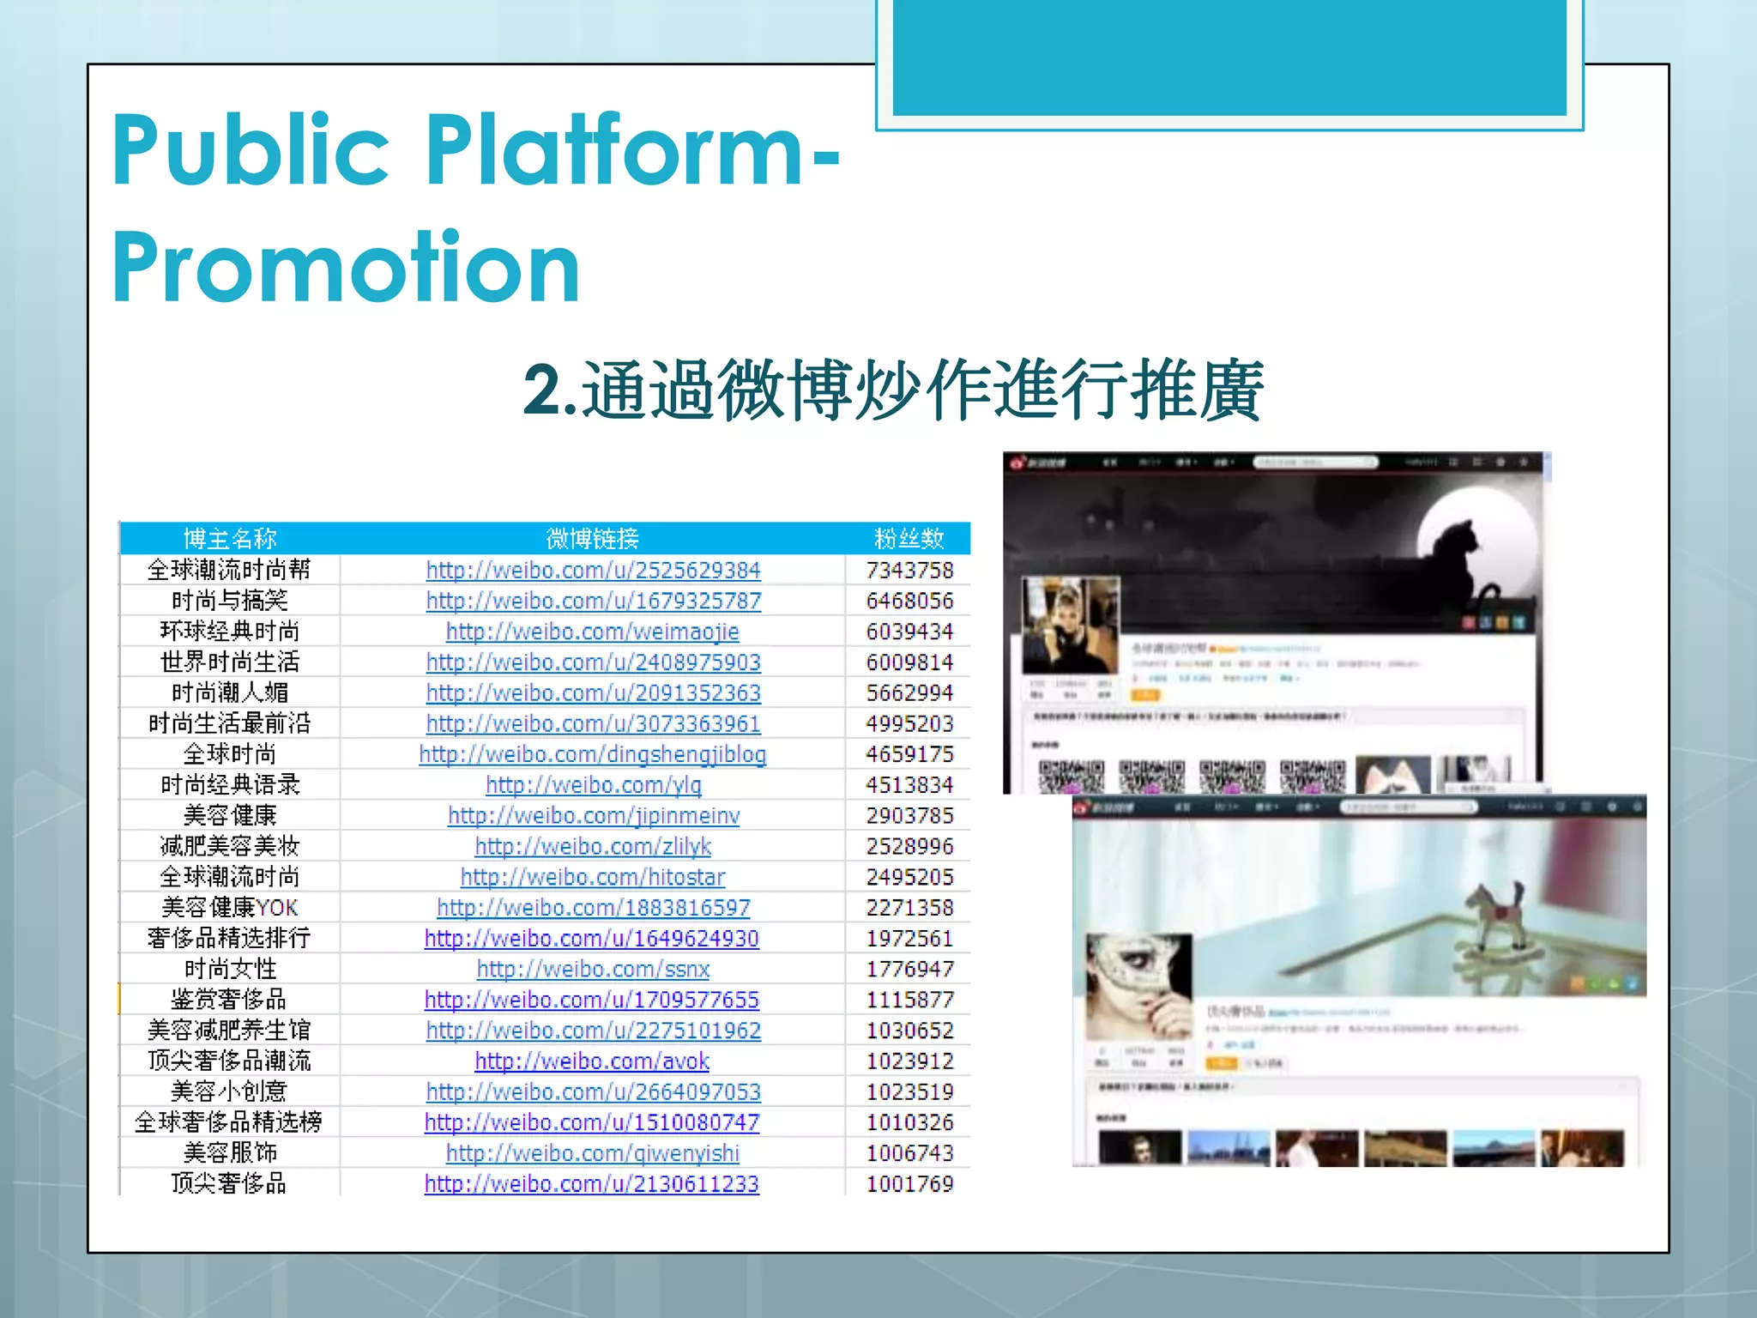
Task: Select blogger name 世界时尚生活
Action: 229,662
